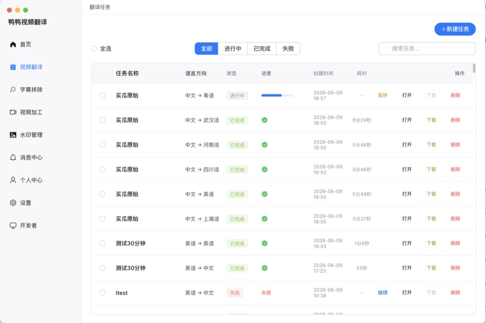Show the 失败 filter tab

tap(288, 49)
